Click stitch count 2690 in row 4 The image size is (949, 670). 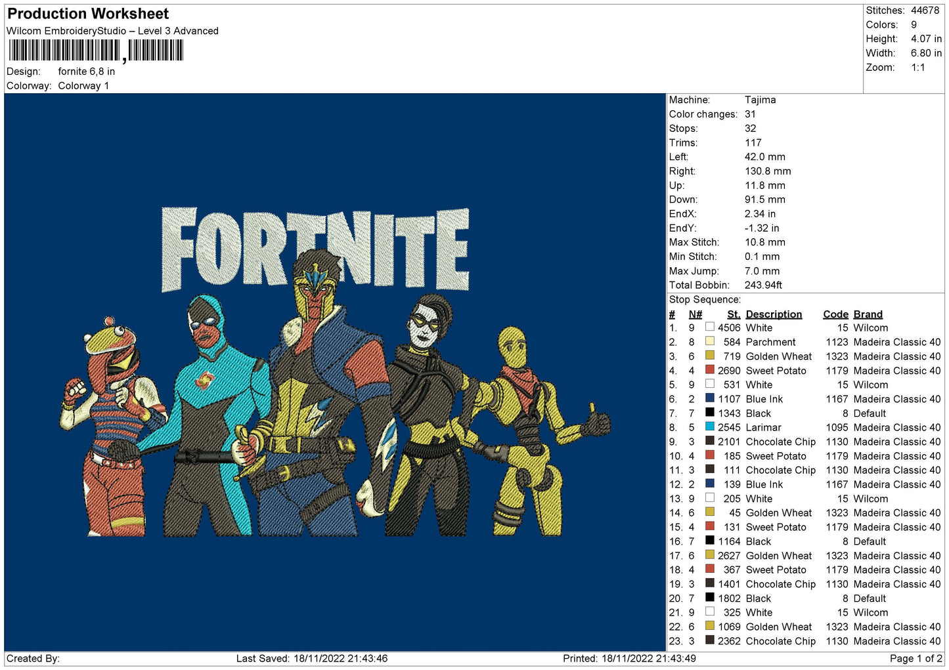729,370
